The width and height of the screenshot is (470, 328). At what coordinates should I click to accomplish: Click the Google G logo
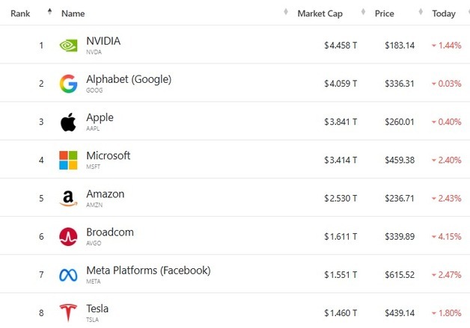pyautogui.click(x=68, y=84)
